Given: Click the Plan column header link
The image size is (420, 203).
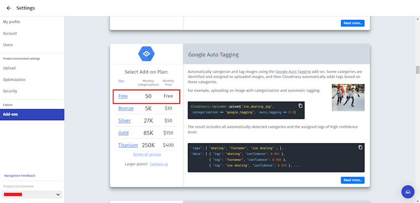Looking at the screenshot, I should coord(121,81).
